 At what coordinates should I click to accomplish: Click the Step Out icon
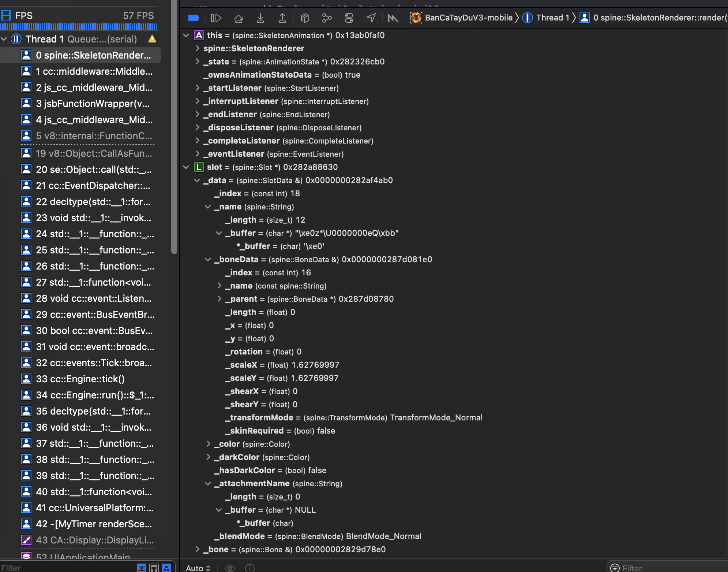[282, 18]
